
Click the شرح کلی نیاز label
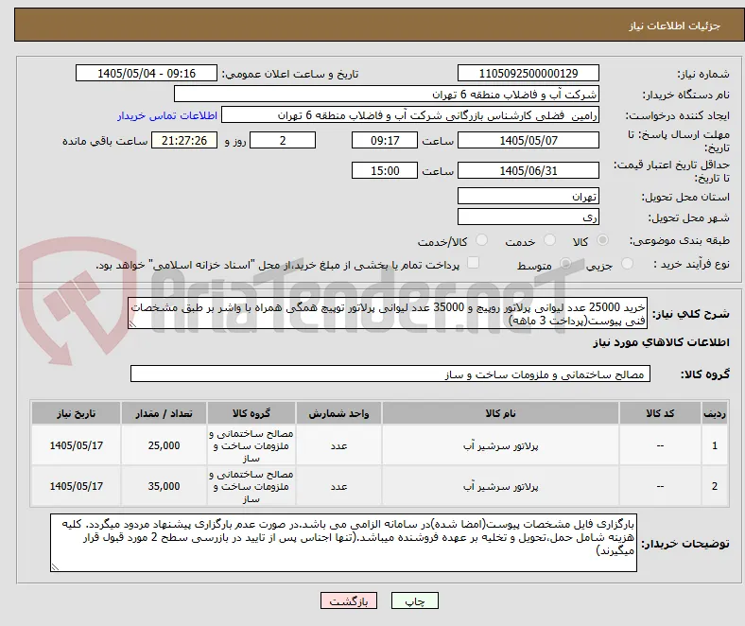pos(690,314)
